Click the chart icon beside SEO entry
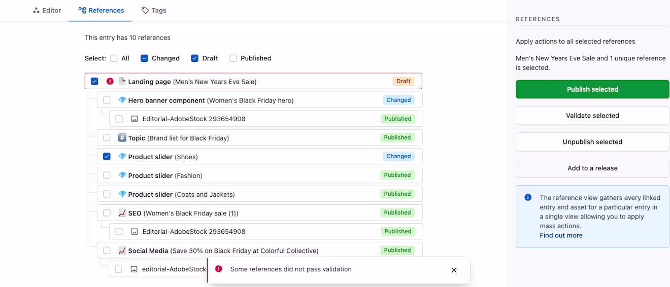 click(x=122, y=213)
